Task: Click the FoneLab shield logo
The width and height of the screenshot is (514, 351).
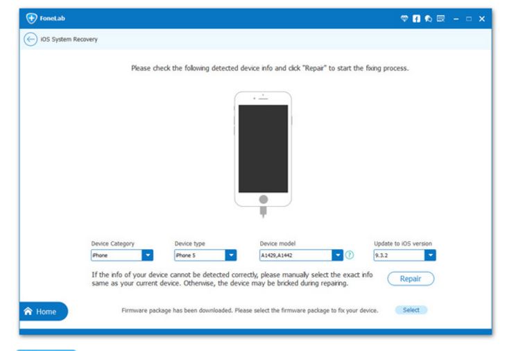Action: click(x=31, y=18)
